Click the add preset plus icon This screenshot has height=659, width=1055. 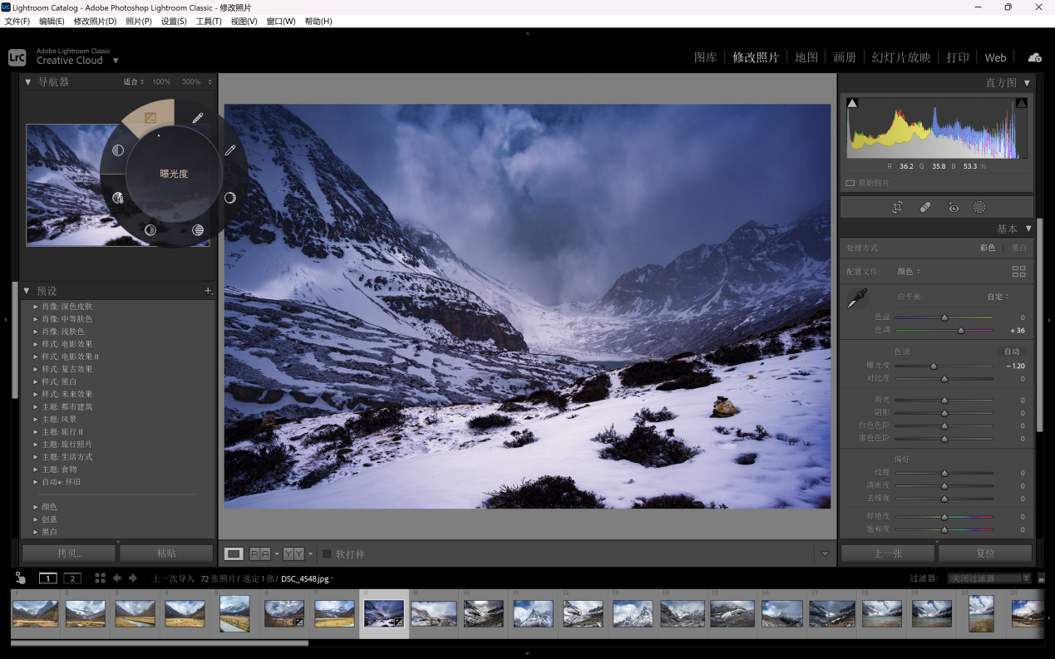(208, 291)
